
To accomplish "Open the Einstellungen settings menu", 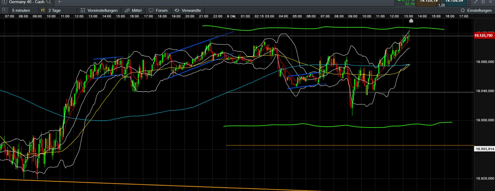I will 479,10.
